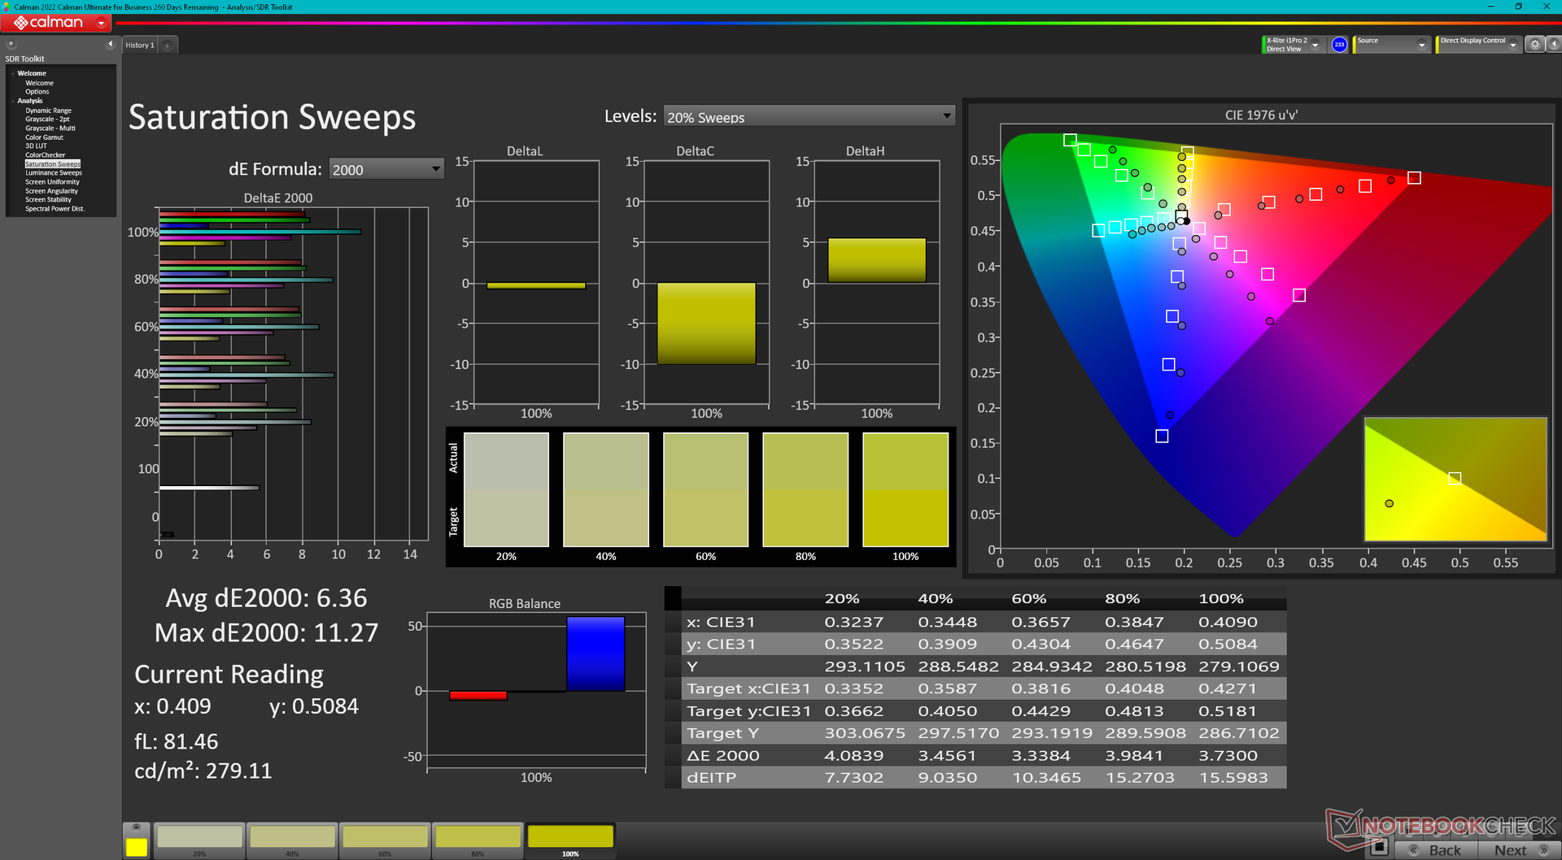Click the Back navigation button
Screen dimensions: 1562x860
coord(1436,850)
